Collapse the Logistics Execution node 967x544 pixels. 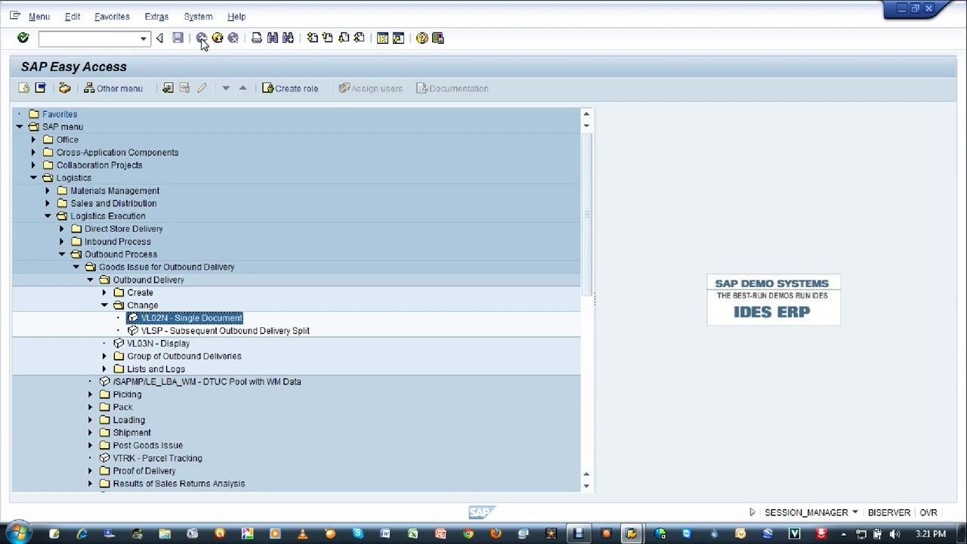click(48, 216)
